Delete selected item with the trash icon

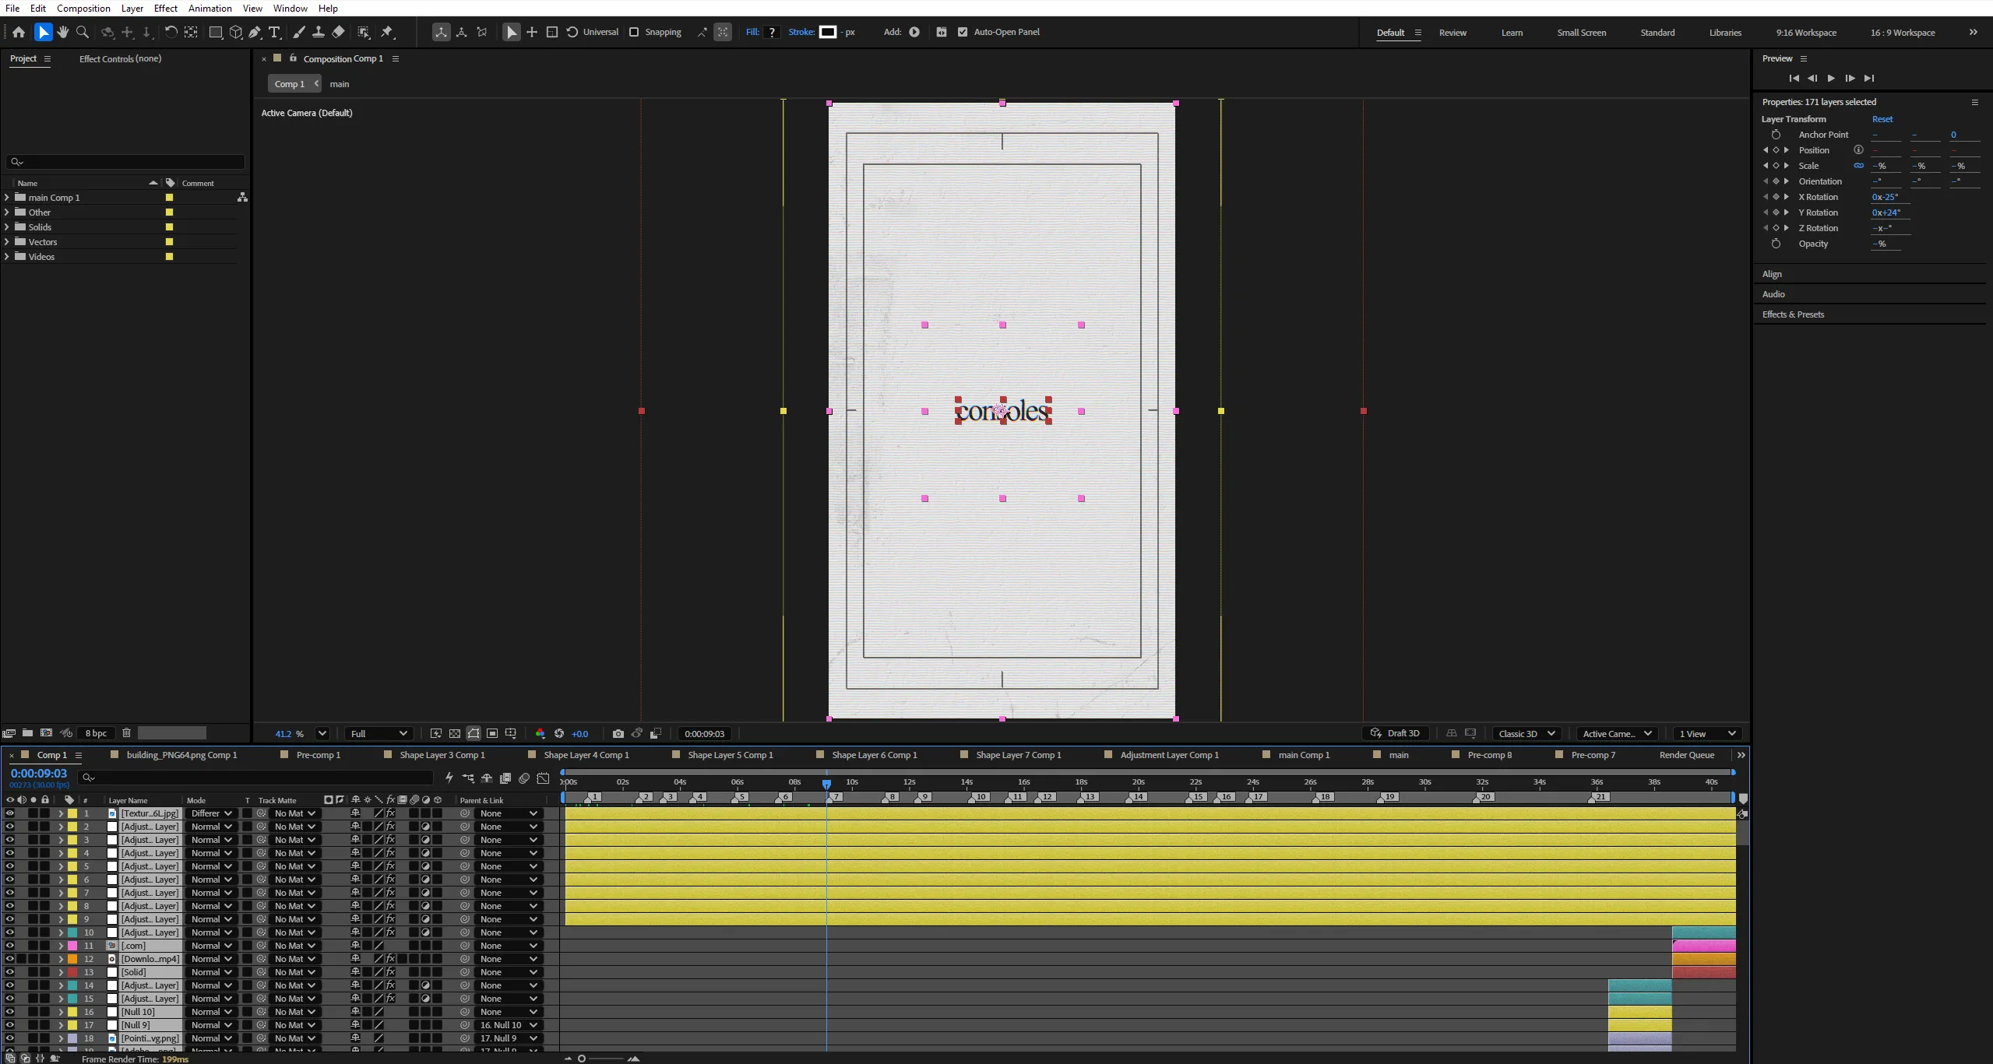(126, 732)
